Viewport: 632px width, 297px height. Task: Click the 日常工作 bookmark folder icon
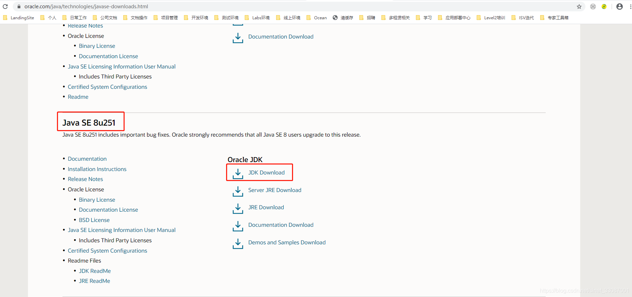tap(65, 18)
